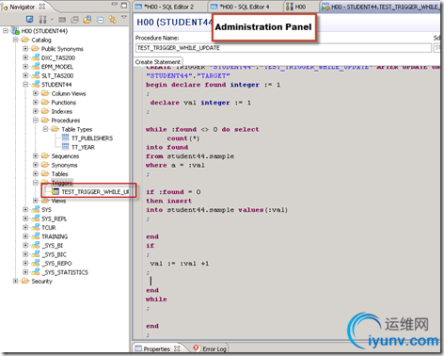Expand the Security folder
Screen dimensions: 444x356
pyautogui.click(x=15, y=281)
